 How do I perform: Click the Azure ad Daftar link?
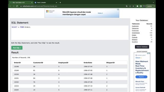pos(100,13)
